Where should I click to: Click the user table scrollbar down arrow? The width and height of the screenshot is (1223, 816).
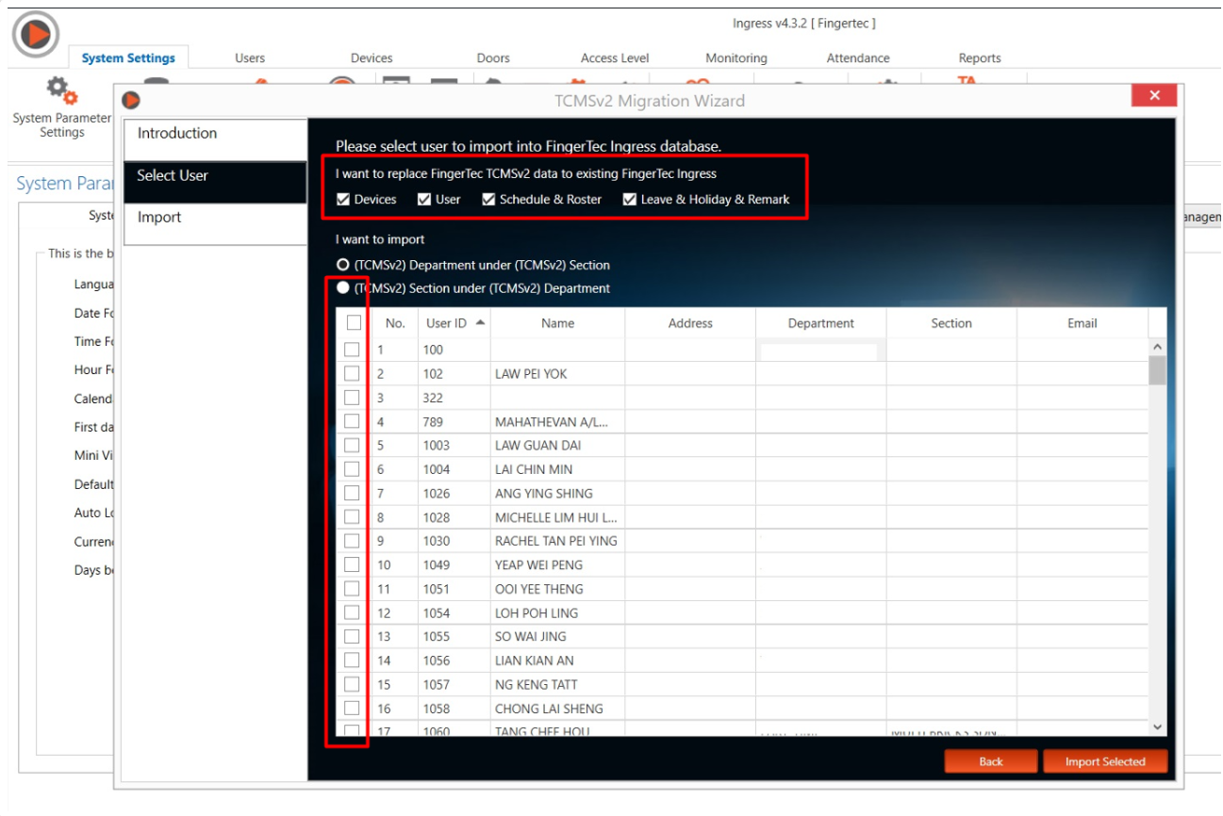click(x=1158, y=726)
